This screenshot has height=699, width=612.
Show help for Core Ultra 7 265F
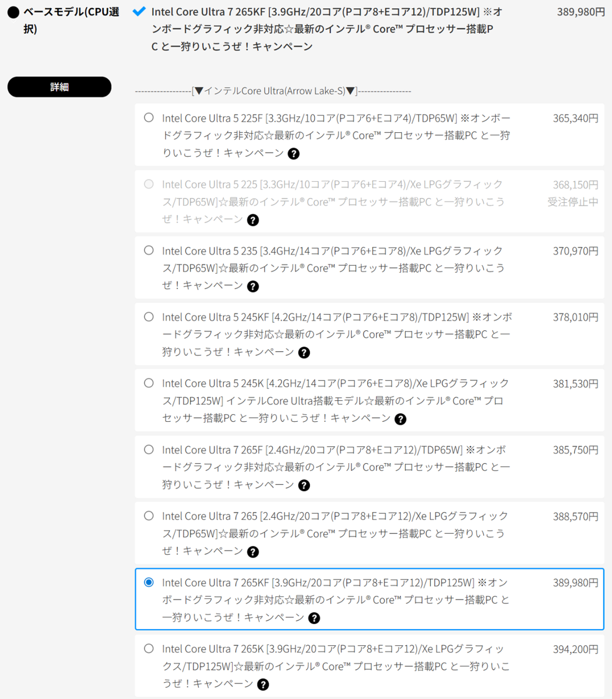pyautogui.click(x=304, y=486)
